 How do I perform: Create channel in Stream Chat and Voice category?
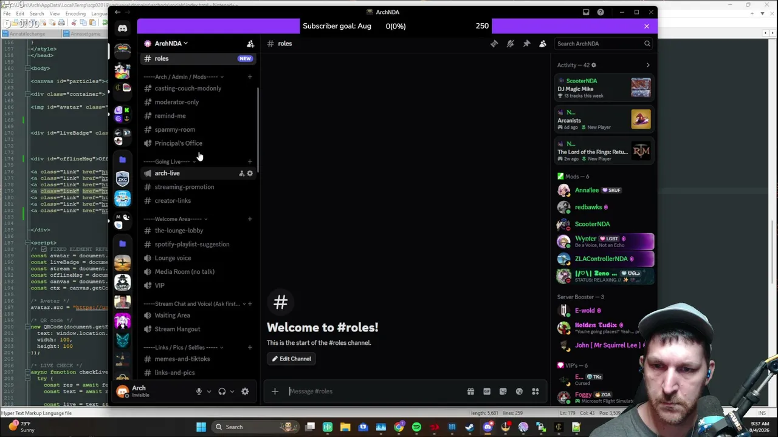point(250,304)
